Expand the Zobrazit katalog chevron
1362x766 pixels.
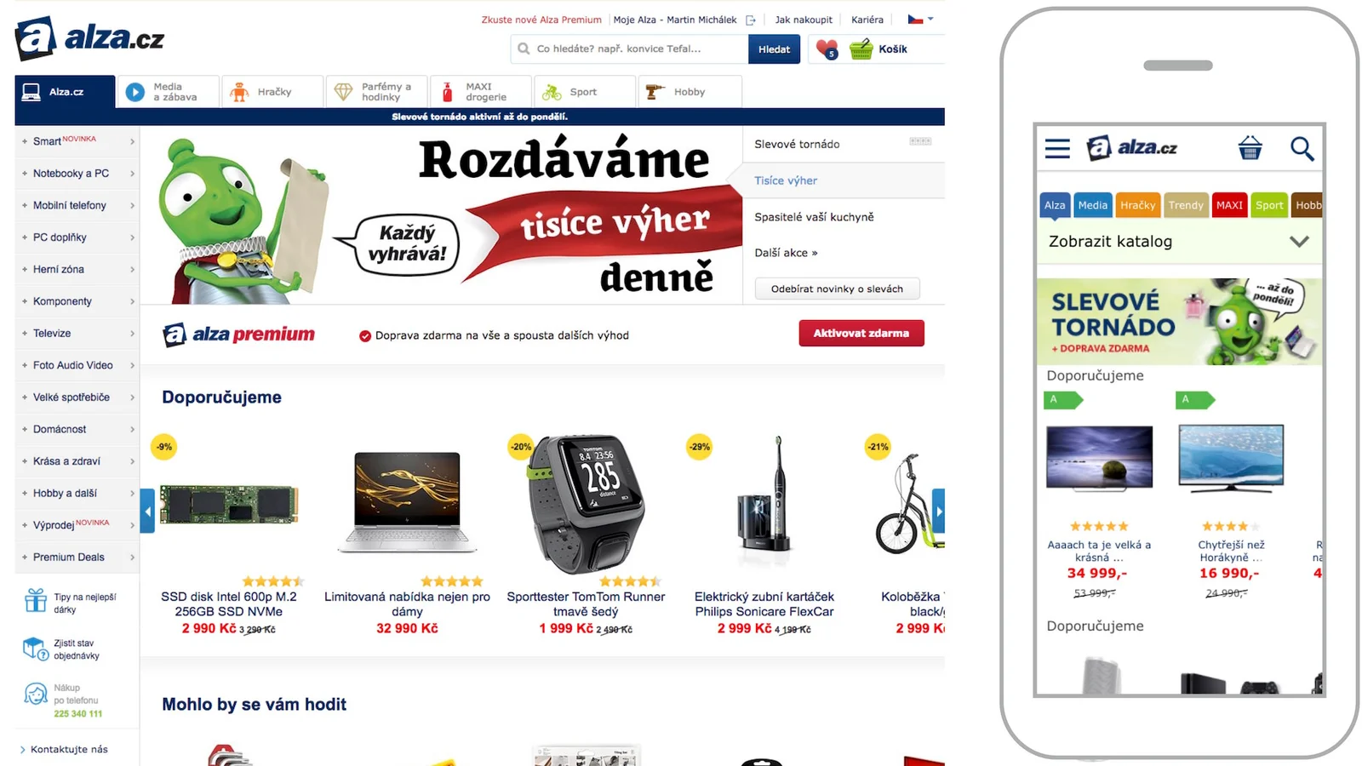coord(1299,242)
